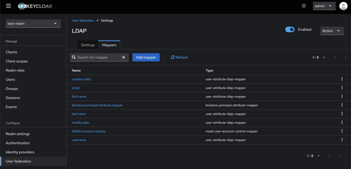Go to next page in top pagination
351x169 pixels.
(345, 57)
